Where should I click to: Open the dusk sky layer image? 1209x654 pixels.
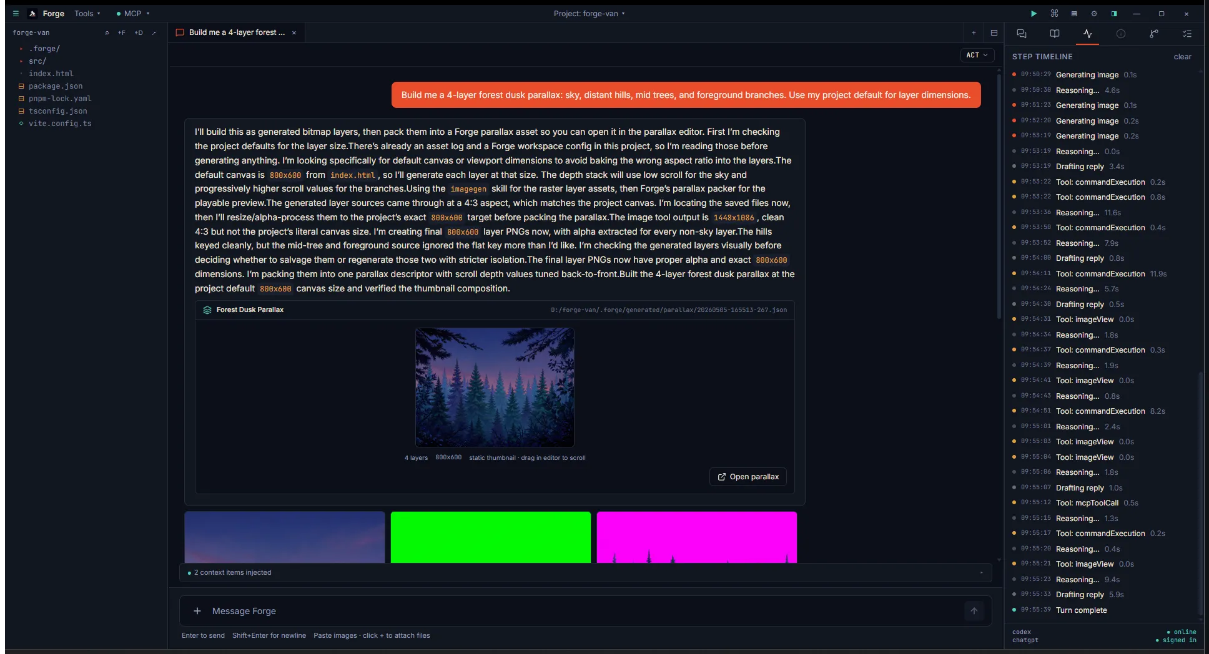coord(285,537)
